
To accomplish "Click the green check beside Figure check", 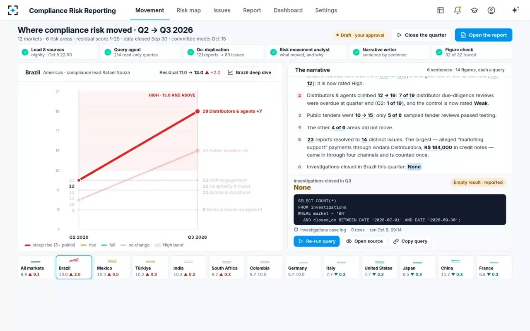I will pyautogui.click(x=439, y=52).
